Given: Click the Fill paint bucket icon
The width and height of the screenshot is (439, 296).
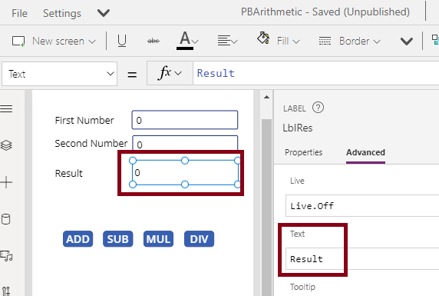Looking at the screenshot, I should 263,38.
